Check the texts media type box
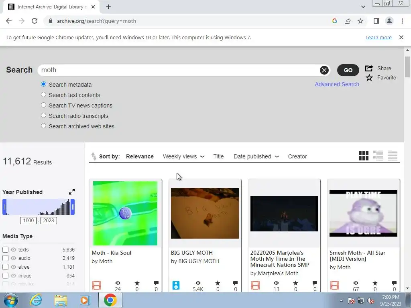Viewport: 411px width, 308px height. (x=5, y=249)
